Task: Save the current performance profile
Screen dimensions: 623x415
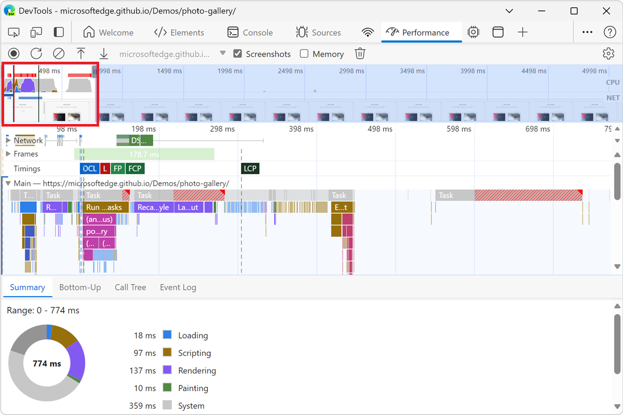Action: pos(103,53)
